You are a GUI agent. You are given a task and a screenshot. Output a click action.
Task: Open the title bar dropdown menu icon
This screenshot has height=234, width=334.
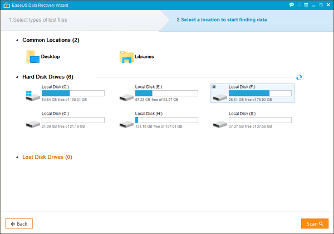[306, 4]
